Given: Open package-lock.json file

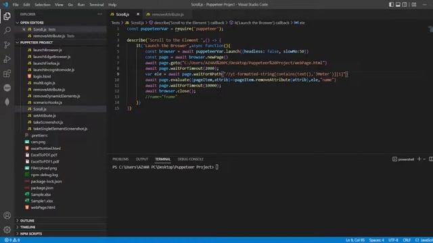Looking at the screenshot, I should (46, 182).
